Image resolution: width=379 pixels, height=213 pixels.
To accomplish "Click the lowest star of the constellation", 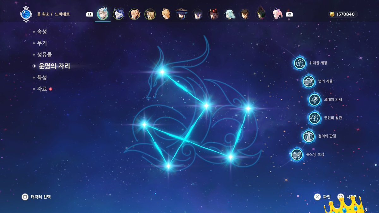I will coord(168,166).
